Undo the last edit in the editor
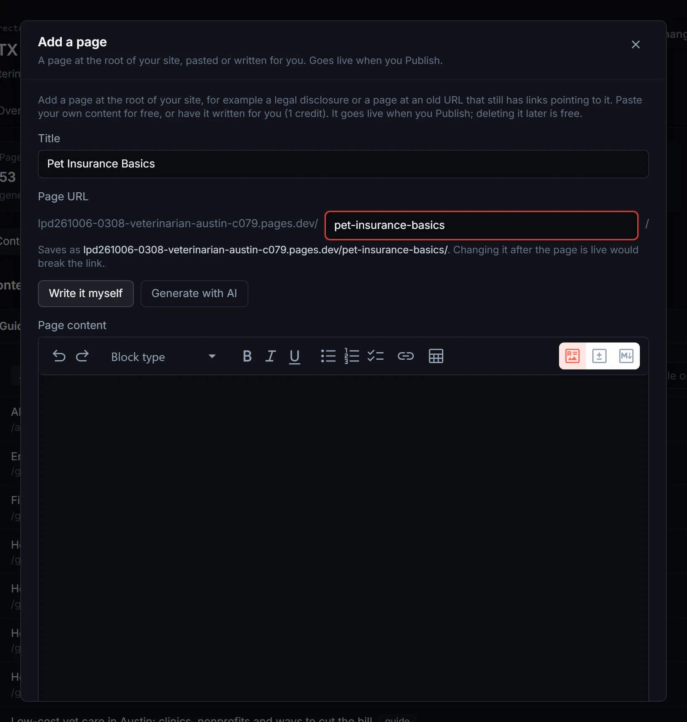The width and height of the screenshot is (687, 722). (59, 356)
